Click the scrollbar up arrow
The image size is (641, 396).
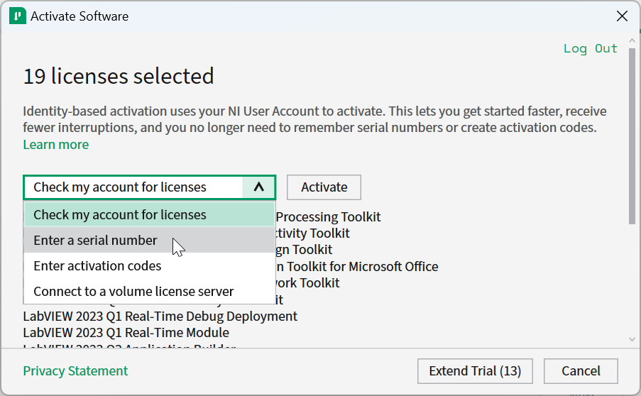(632, 41)
